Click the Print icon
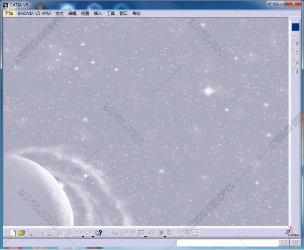304x250 pixels. pyautogui.click(x=41, y=233)
